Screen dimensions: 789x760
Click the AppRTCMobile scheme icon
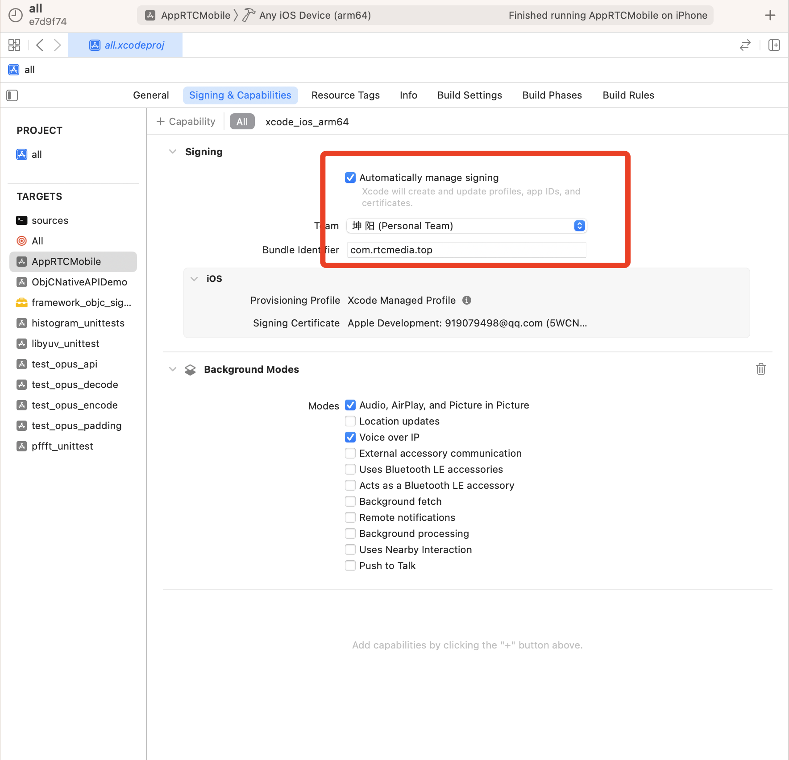pyautogui.click(x=151, y=15)
